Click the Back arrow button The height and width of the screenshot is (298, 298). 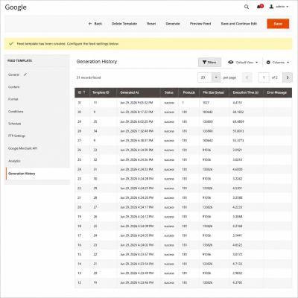(95, 24)
